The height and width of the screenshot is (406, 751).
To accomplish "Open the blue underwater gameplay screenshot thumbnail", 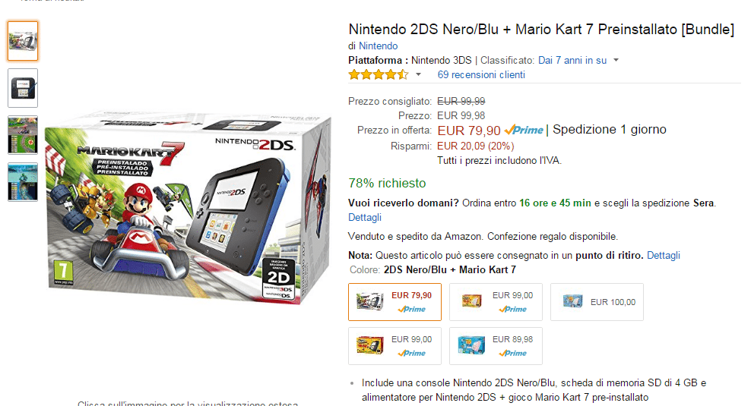I will coord(23,182).
